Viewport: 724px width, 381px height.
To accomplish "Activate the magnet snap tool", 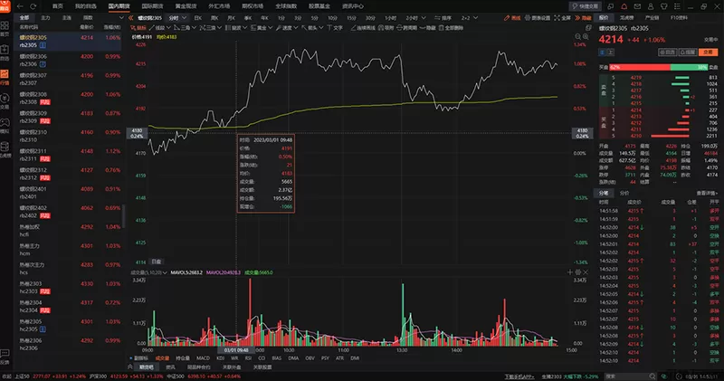I will pyautogui.click(x=386, y=28).
